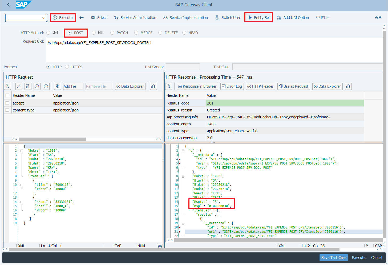Click the plus add header icon
Viewport: 388px width, 265px height.
[37, 86]
